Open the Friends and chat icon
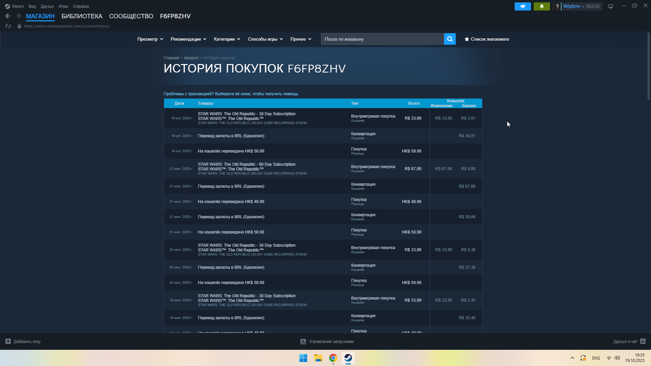This screenshot has height=366, width=651. pos(643,341)
